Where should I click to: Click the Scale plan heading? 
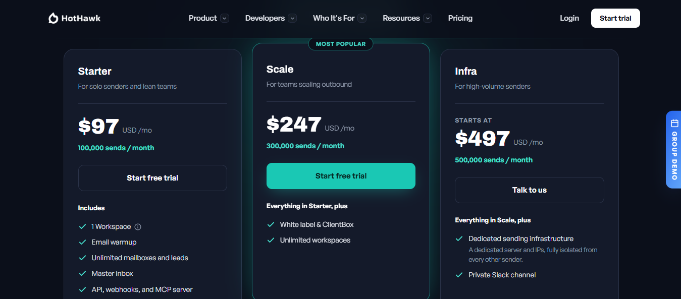coord(280,69)
